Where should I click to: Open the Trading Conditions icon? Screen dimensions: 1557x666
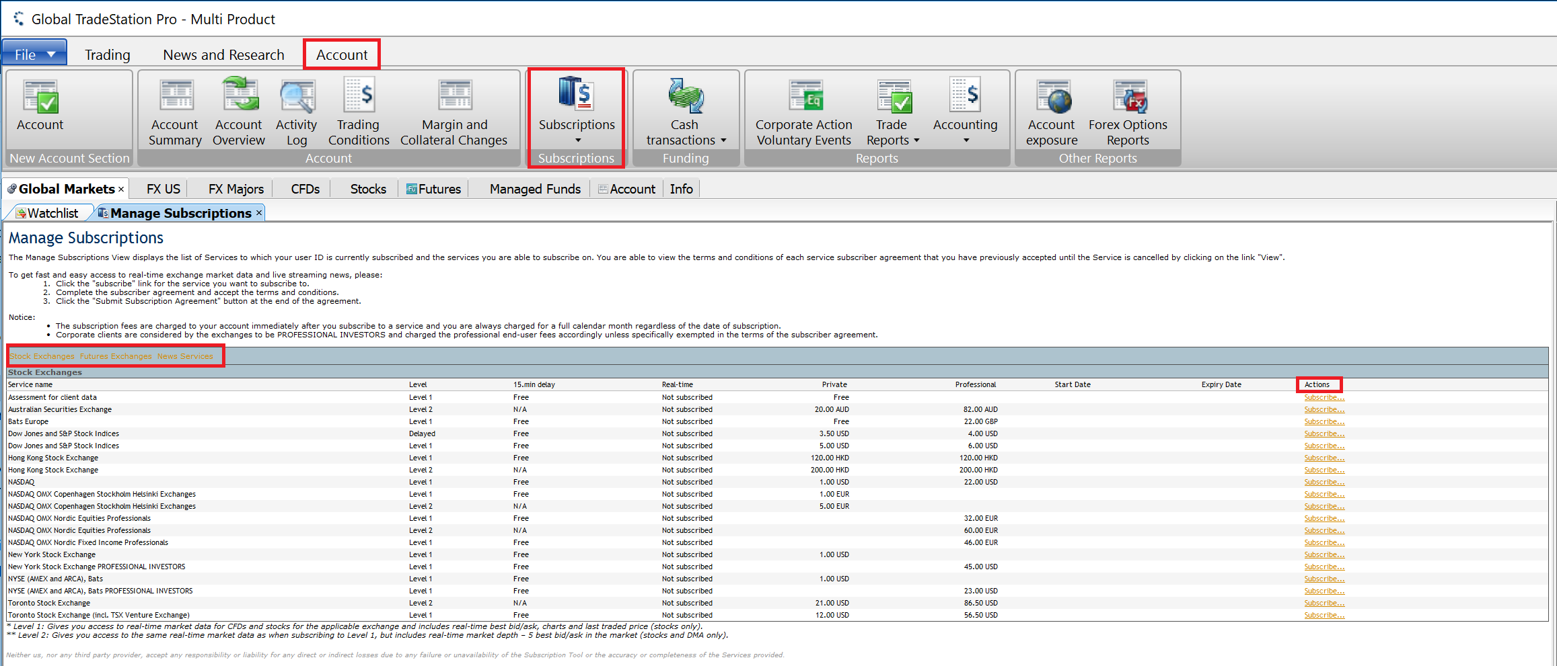(x=359, y=94)
